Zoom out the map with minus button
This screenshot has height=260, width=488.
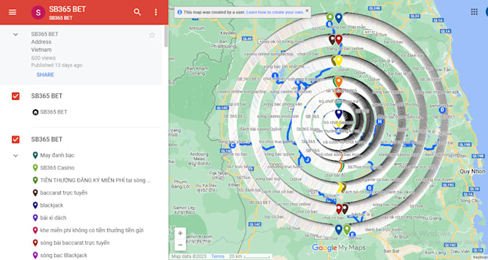180,245
